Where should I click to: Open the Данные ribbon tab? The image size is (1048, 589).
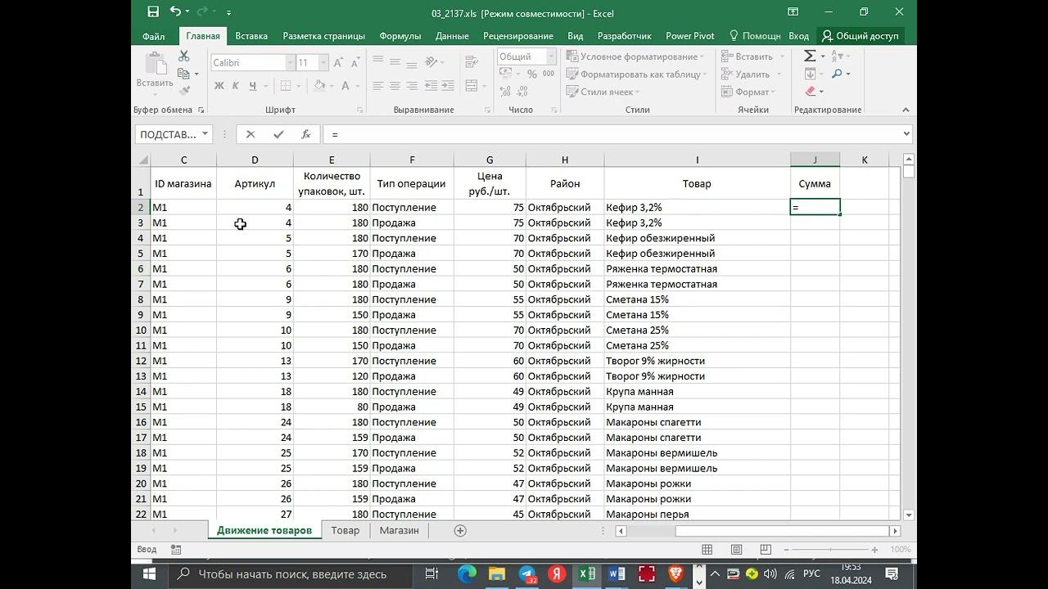tap(452, 36)
